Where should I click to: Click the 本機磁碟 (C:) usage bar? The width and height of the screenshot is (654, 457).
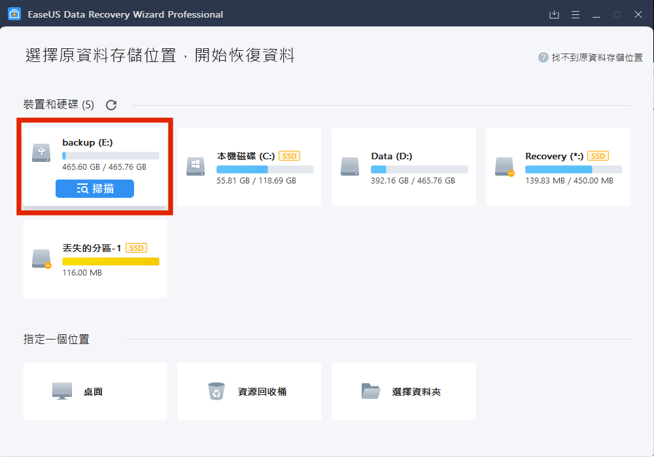point(265,169)
